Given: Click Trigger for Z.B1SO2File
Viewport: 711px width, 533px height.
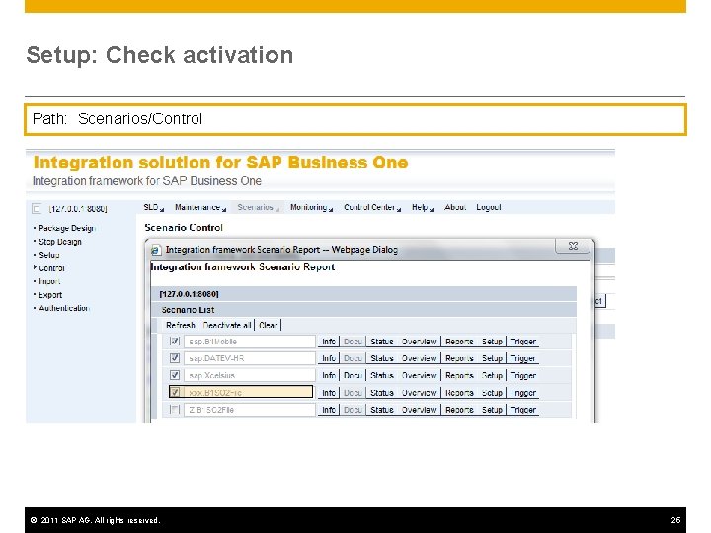Looking at the screenshot, I should (x=522, y=410).
